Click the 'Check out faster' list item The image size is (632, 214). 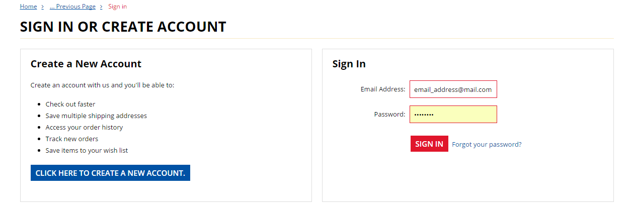[70, 104]
